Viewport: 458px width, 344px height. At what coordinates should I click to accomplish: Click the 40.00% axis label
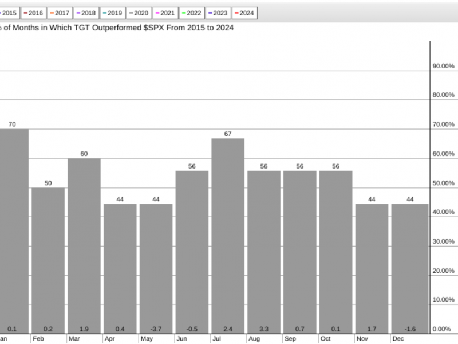click(443, 212)
